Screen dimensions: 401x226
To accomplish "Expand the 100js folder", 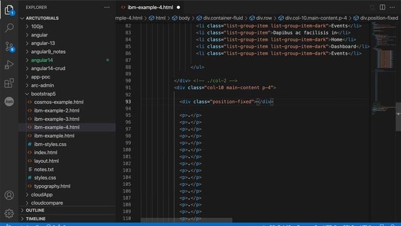I will tap(37, 26).
